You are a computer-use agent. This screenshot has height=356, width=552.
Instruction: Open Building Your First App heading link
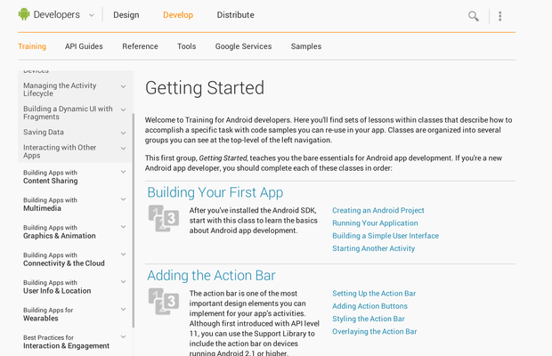215,192
